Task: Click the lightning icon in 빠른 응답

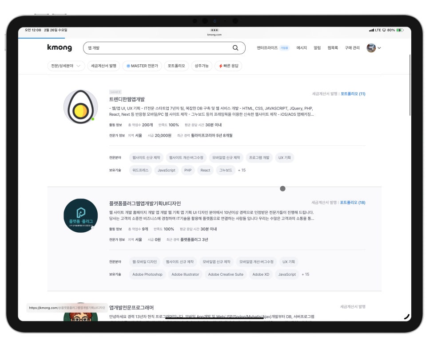Action: pyautogui.click(x=221, y=66)
